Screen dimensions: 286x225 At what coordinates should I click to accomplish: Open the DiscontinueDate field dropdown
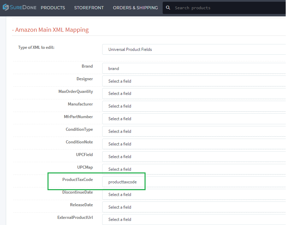click(x=194, y=194)
